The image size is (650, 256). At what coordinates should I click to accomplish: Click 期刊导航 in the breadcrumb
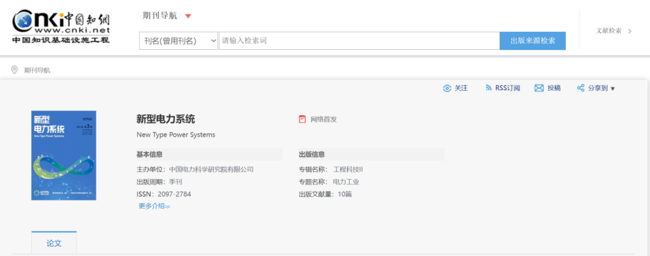click(37, 70)
